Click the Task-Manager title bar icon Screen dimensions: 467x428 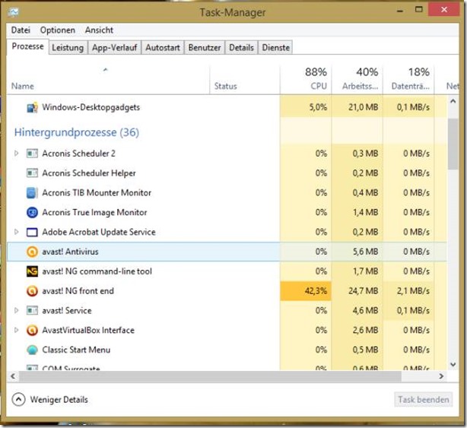[14, 12]
